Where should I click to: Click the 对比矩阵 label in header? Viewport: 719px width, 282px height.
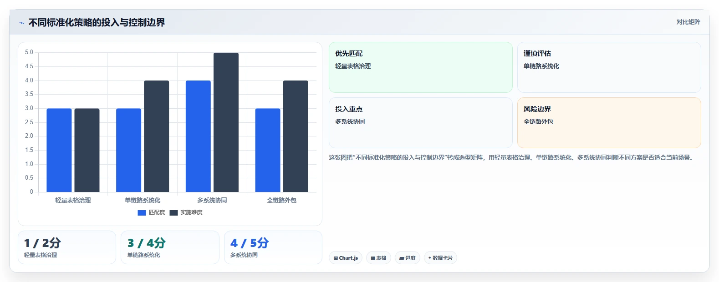(688, 22)
